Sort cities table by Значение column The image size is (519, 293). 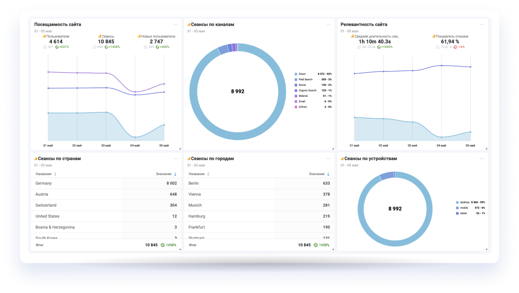328,174
